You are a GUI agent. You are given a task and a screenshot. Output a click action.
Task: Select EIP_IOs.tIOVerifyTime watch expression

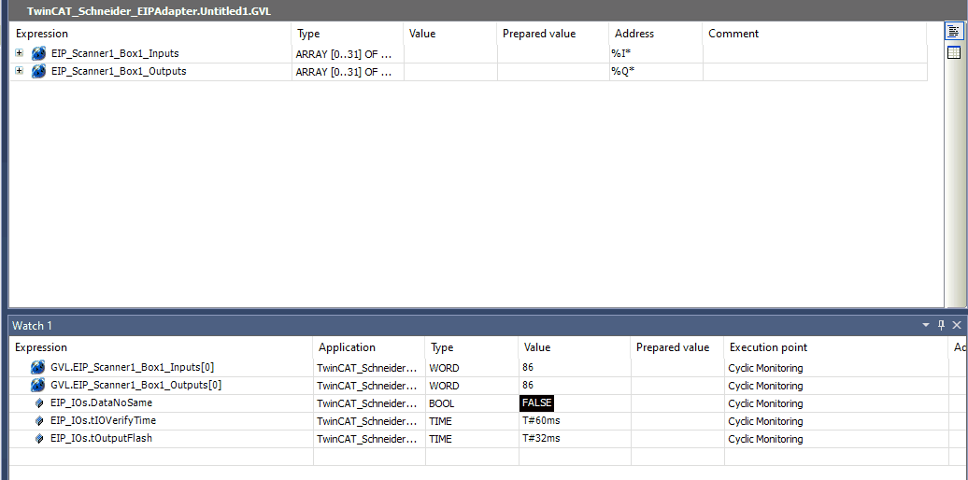(x=103, y=421)
